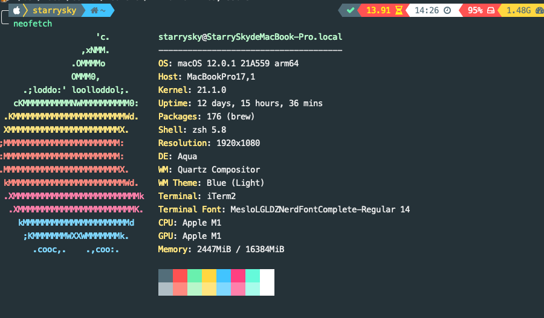Image resolution: width=544 pixels, height=318 pixels.
Task: Select the bright red color swatch
Action: pyautogui.click(x=180, y=276)
